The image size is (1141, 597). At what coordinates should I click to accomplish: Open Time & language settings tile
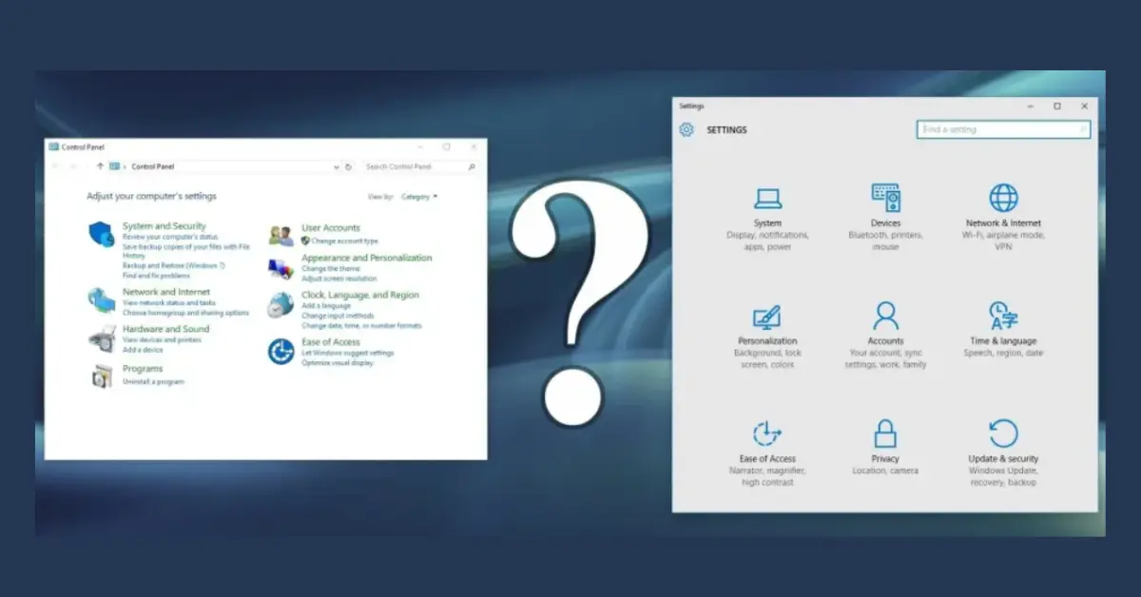[1003, 330]
